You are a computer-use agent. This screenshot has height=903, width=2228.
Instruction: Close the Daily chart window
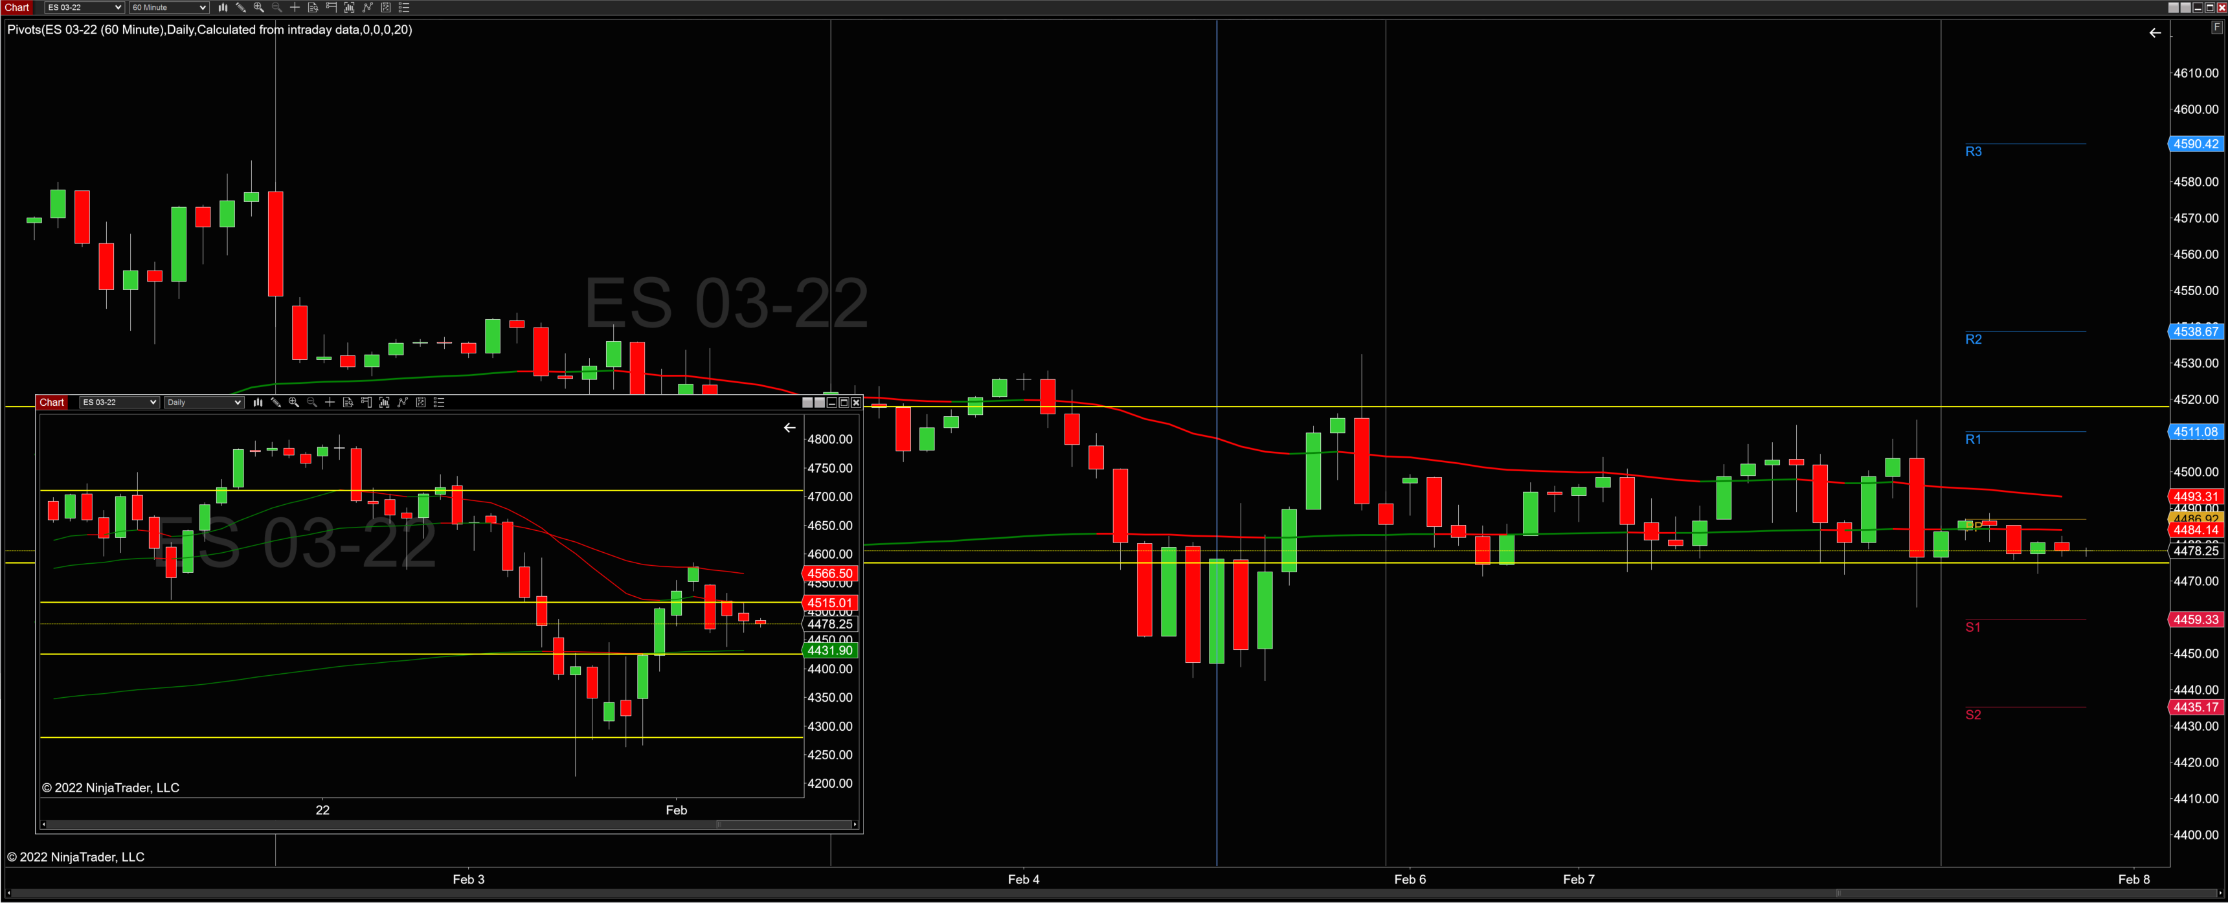point(855,402)
